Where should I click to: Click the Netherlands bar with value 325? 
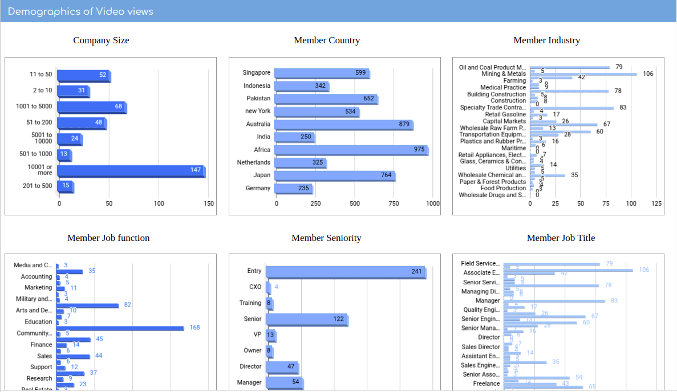[x=301, y=163]
